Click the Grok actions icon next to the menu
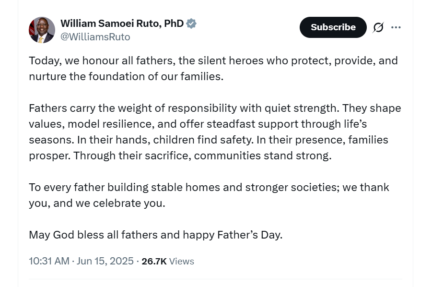This screenshot has width=432, height=287. (378, 27)
